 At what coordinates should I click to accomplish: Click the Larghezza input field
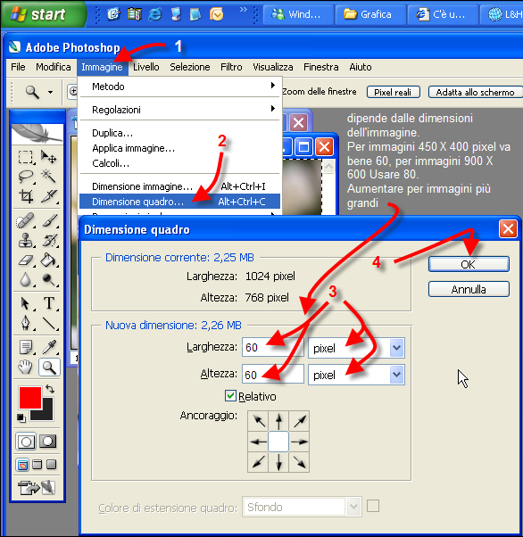(x=272, y=348)
